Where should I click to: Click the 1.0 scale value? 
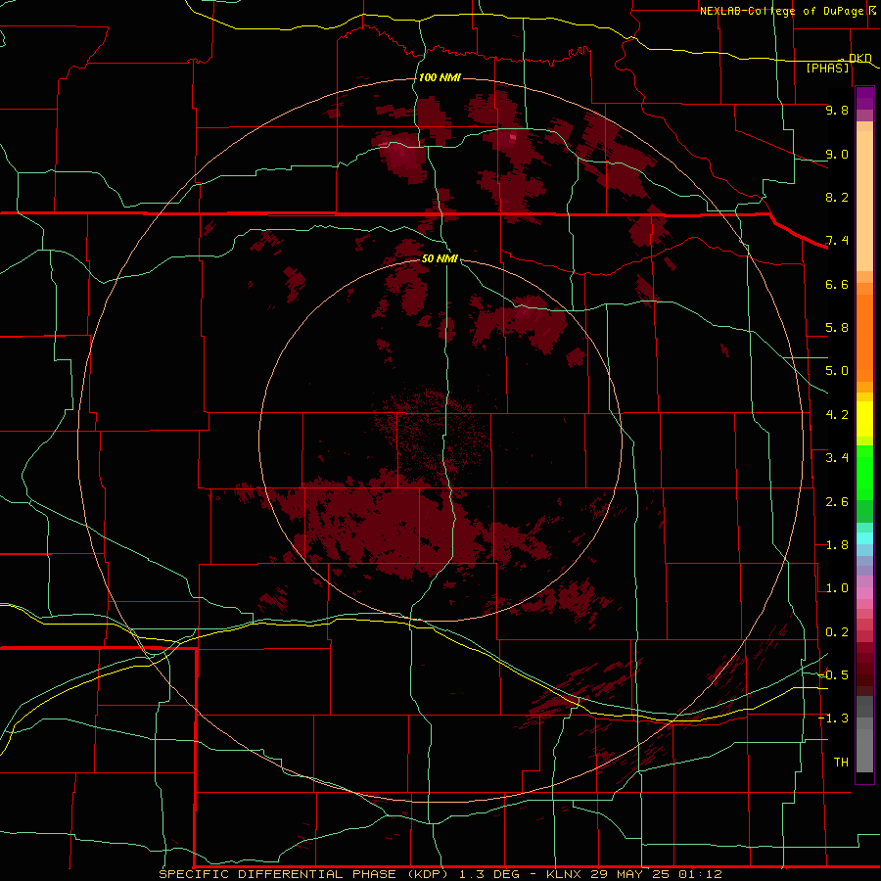837,588
